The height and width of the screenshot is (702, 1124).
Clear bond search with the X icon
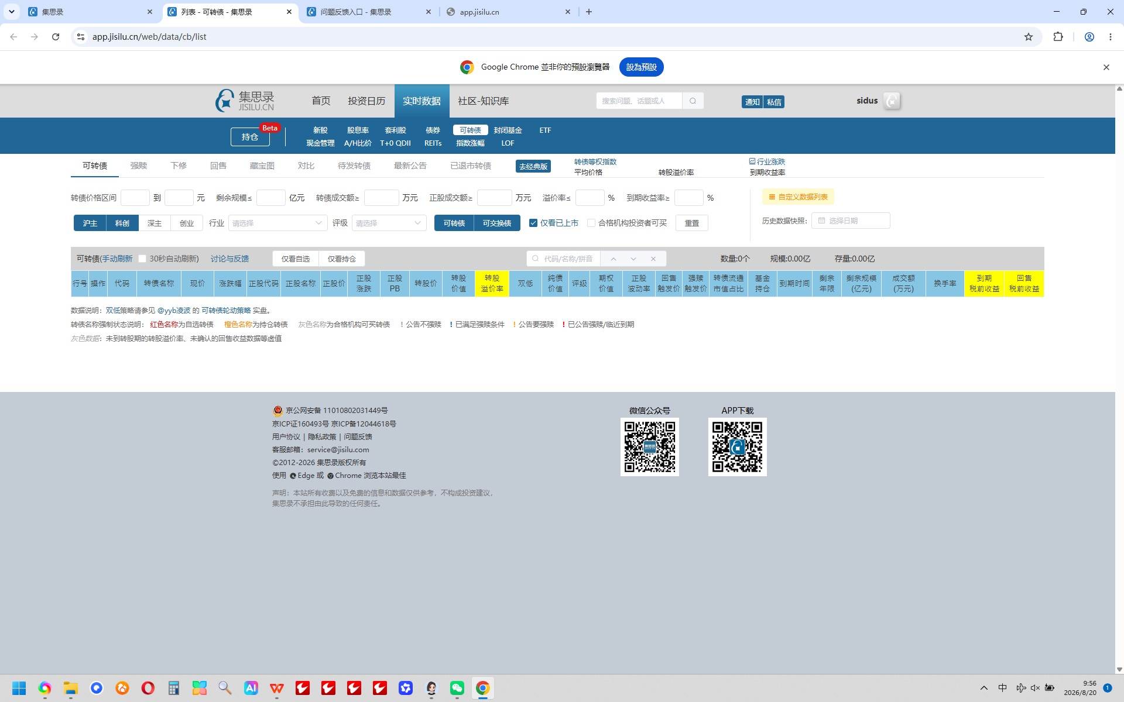(653, 259)
